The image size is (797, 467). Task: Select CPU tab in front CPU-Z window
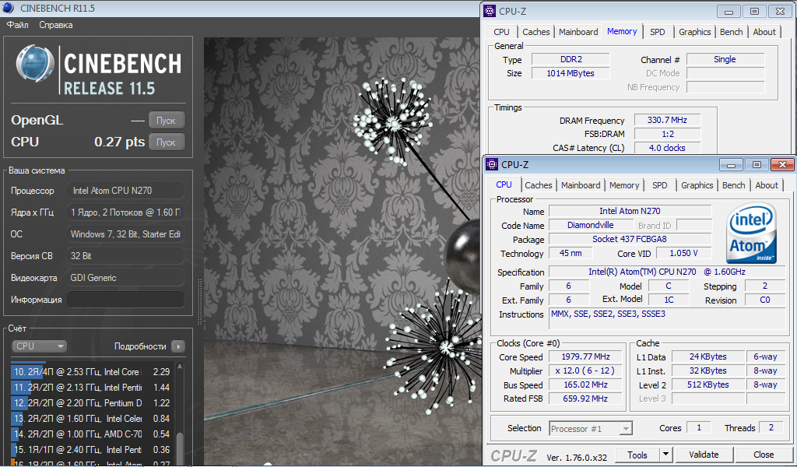(504, 185)
